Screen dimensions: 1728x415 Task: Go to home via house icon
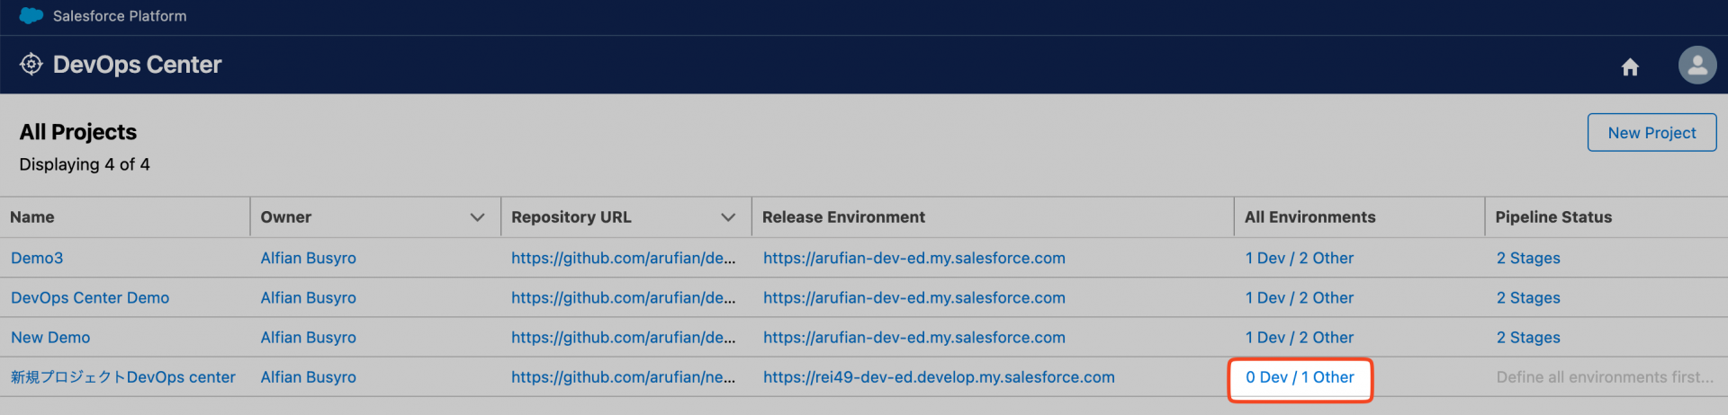tap(1630, 67)
